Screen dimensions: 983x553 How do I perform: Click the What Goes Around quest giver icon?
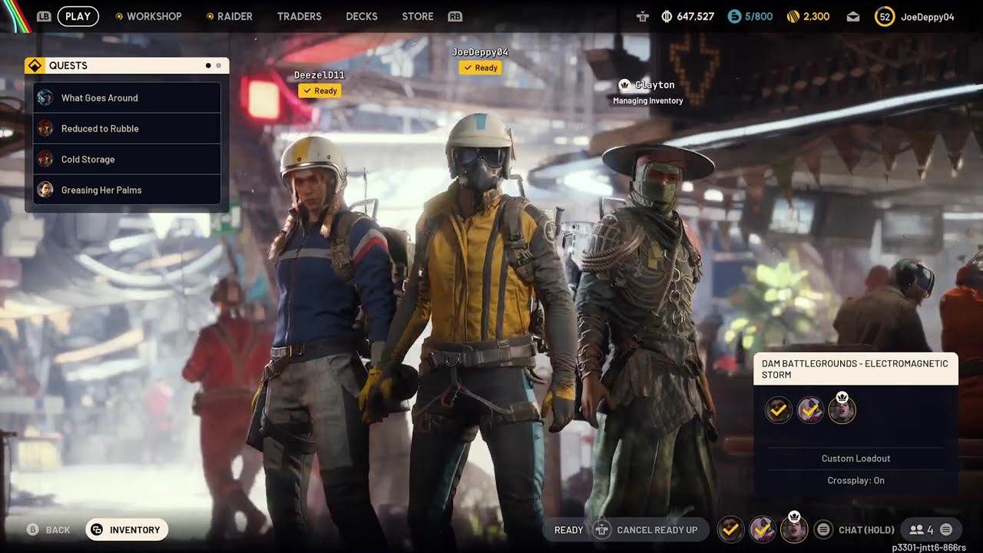45,98
